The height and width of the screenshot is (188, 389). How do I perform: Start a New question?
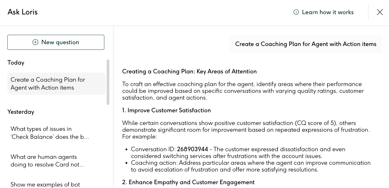56,42
